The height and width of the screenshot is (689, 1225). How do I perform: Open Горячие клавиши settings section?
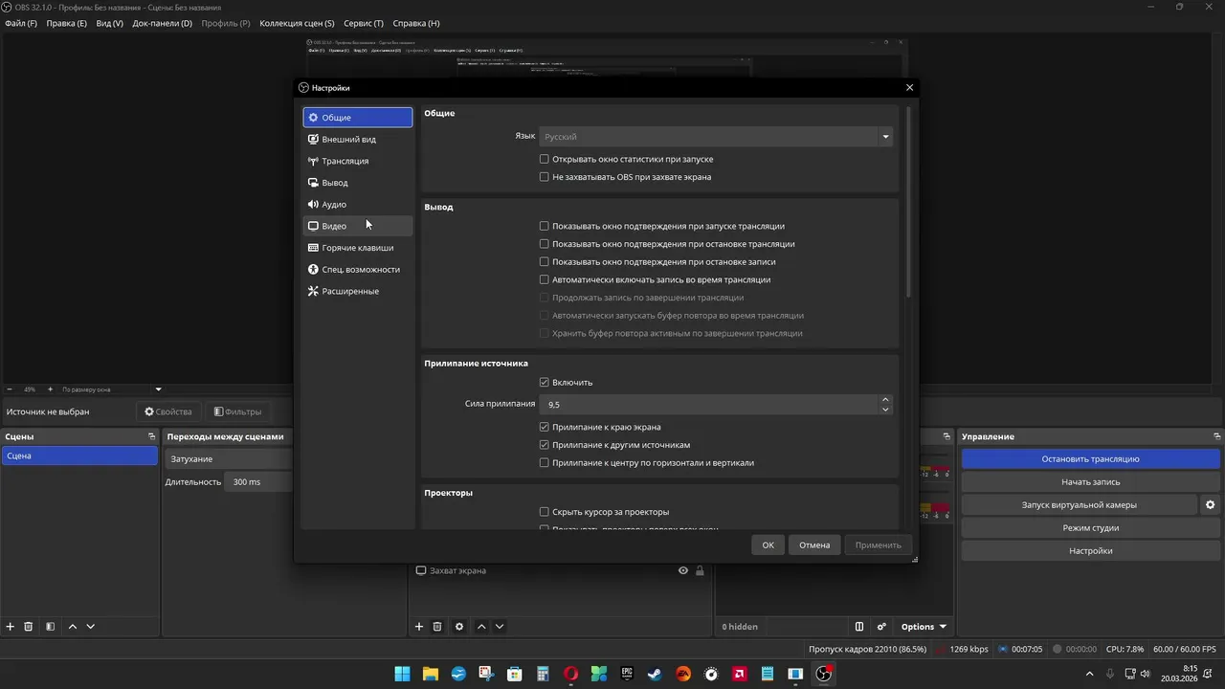pyautogui.click(x=358, y=248)
